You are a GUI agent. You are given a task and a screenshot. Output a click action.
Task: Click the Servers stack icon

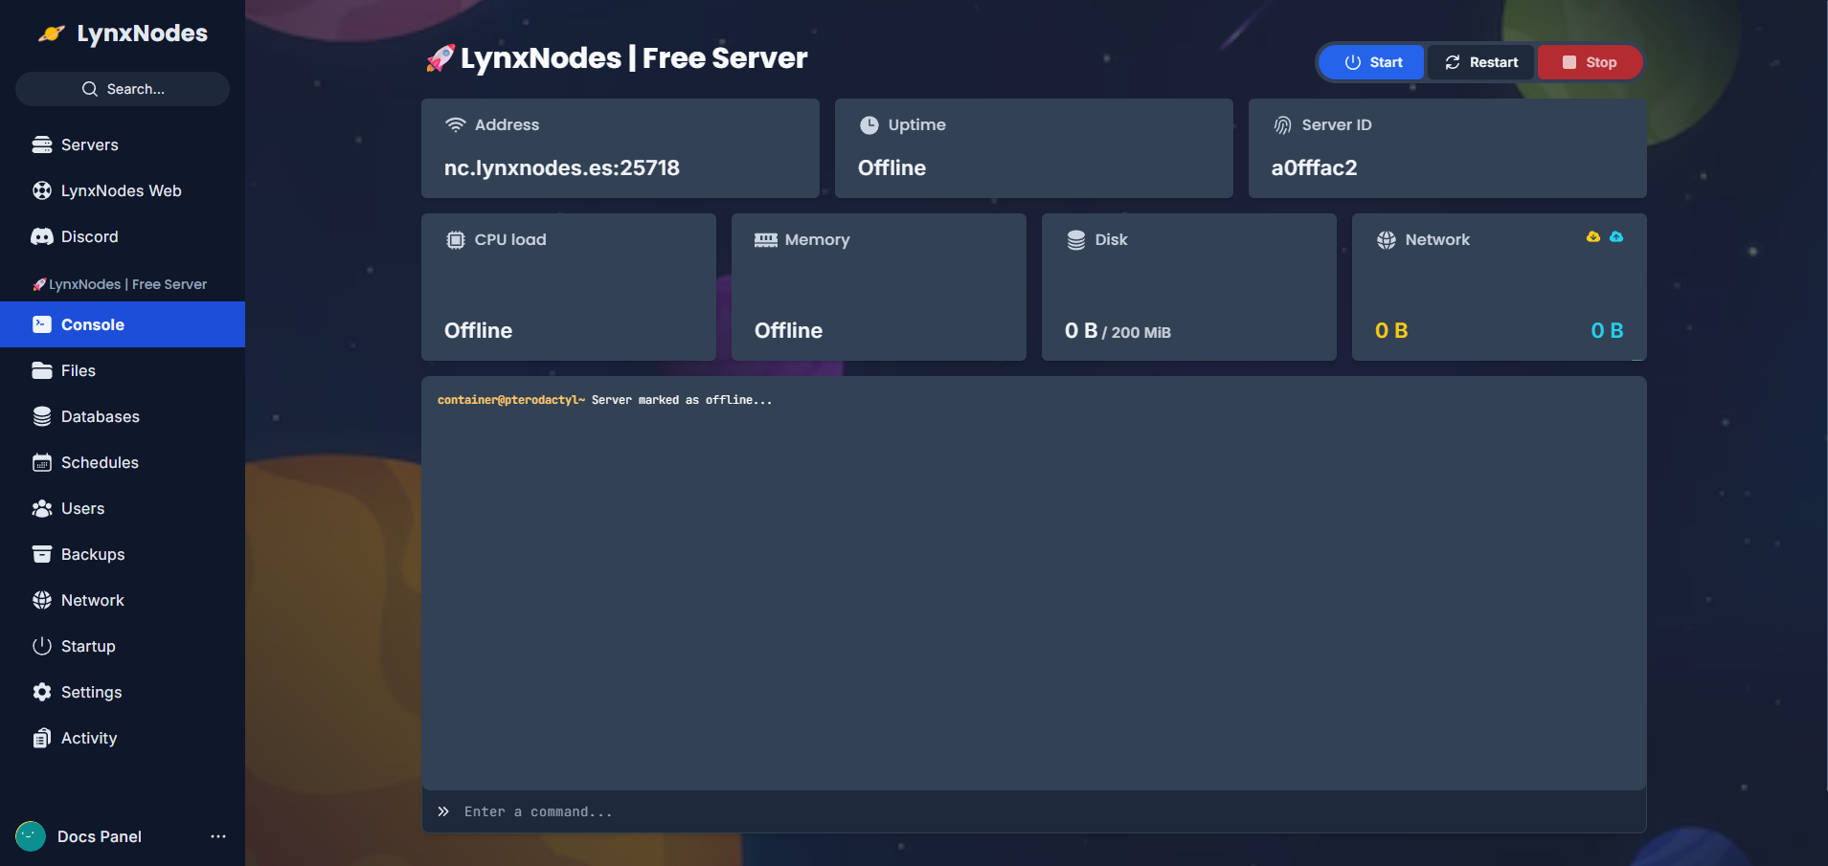click(42, 144)
